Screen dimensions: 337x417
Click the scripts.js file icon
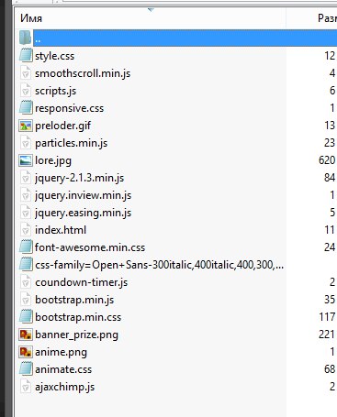pyautogui.click(x=26, y=91)
